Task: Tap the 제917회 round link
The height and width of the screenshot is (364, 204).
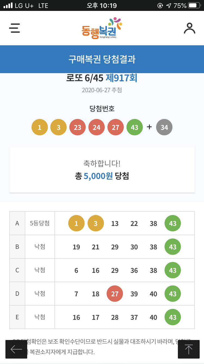Action: click(x=121, y=78)
